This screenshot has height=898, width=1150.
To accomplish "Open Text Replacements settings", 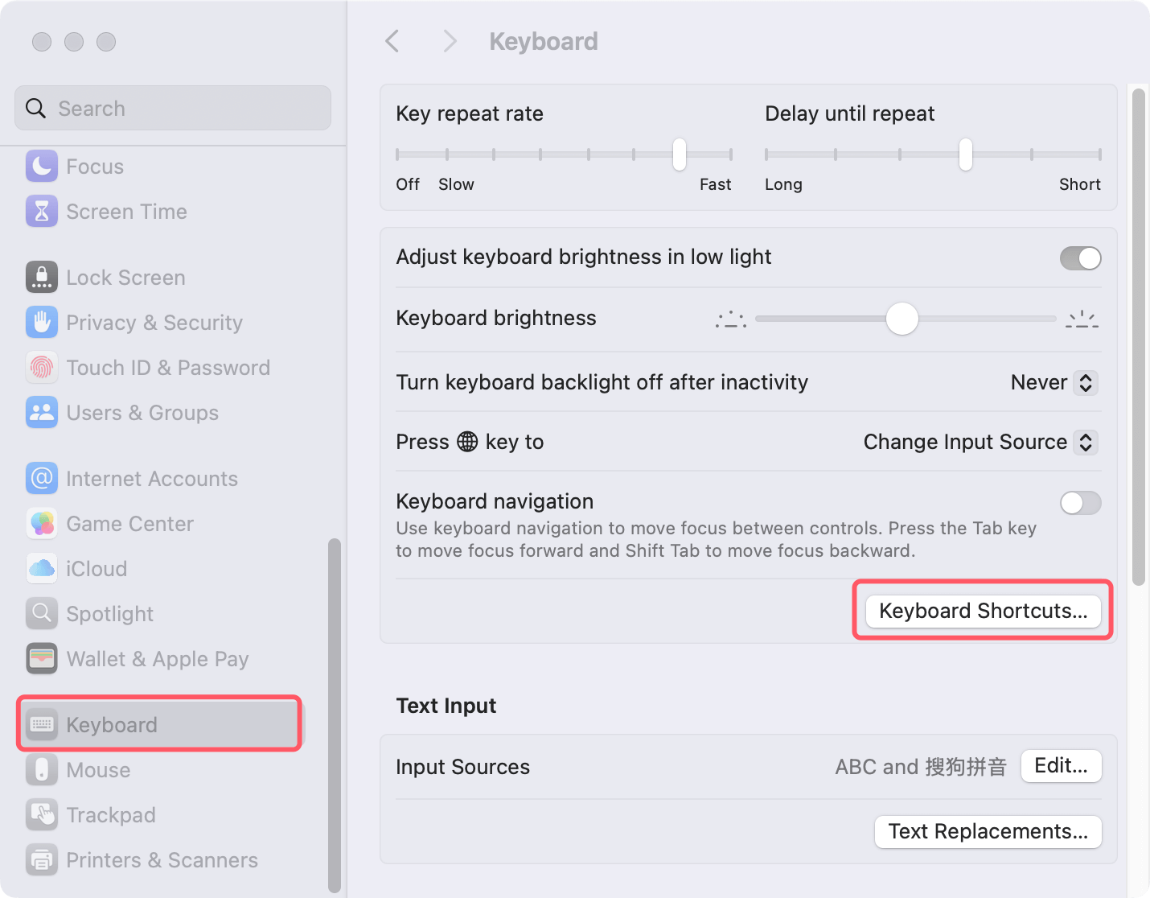I will (x=988, y=831).
